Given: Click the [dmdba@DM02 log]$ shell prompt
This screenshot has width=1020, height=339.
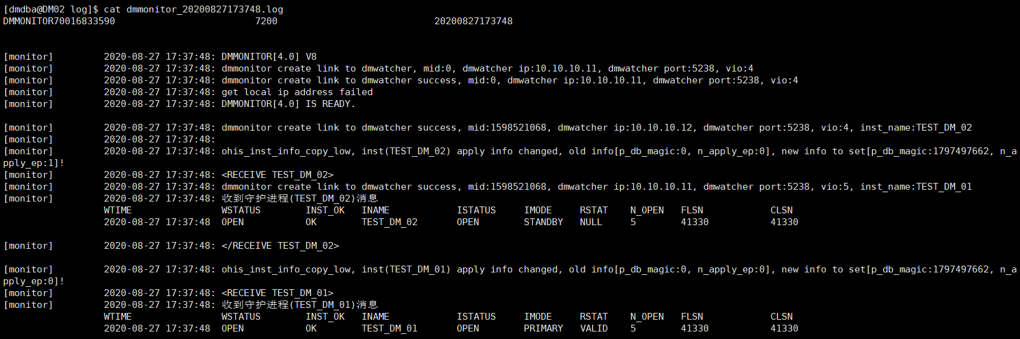Looking at the screenshot, I should click(x=50, y=9).
